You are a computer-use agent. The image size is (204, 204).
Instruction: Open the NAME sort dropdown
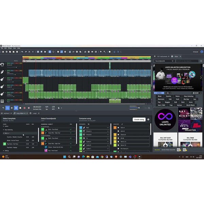point(197,93)
